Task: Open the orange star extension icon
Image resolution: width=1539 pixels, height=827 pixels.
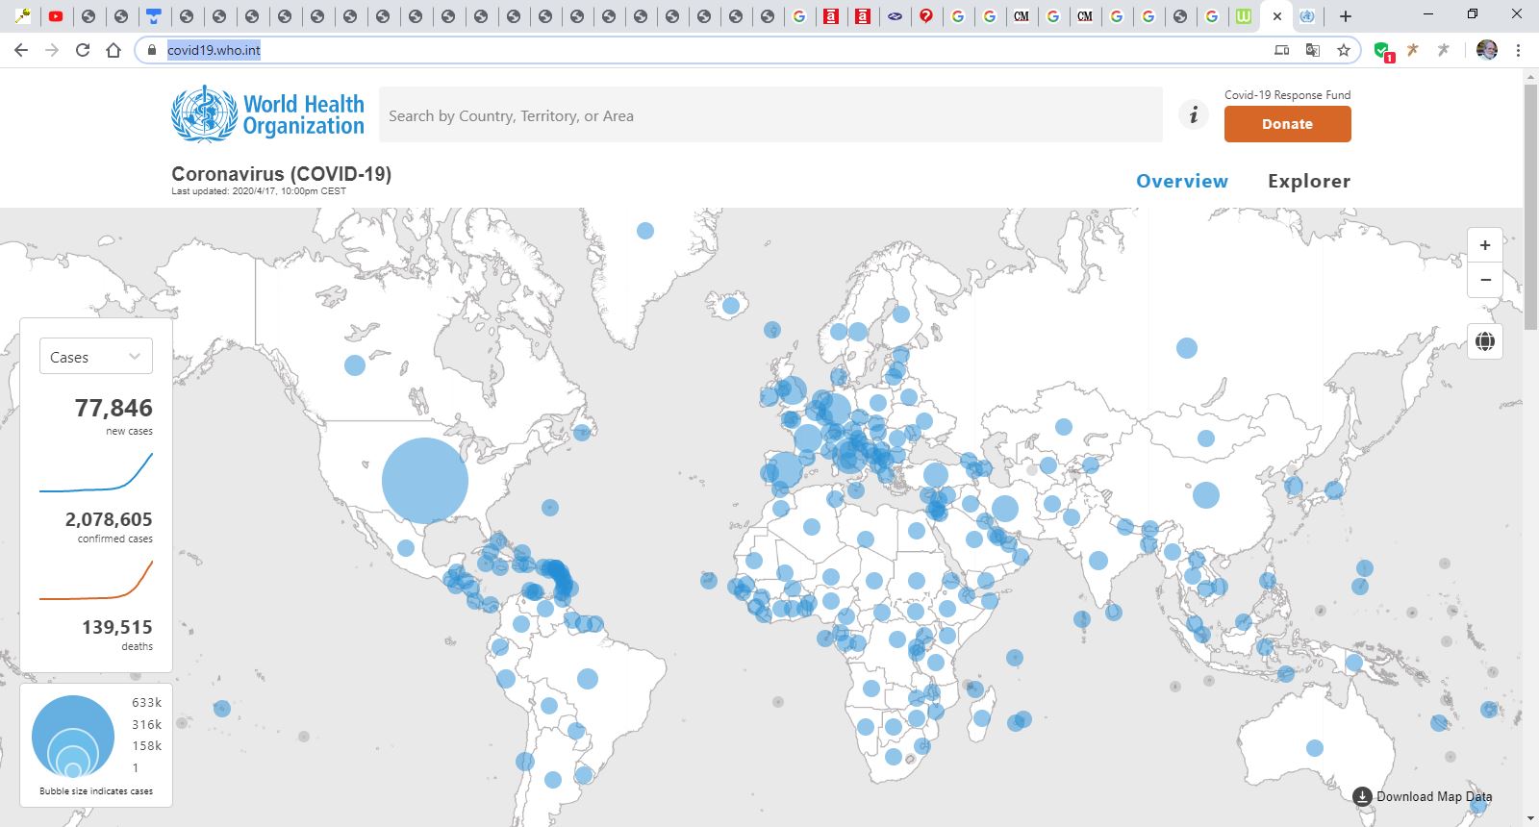Action: [x=1413, y=50]
